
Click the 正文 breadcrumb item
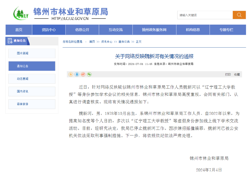(139, 42)
